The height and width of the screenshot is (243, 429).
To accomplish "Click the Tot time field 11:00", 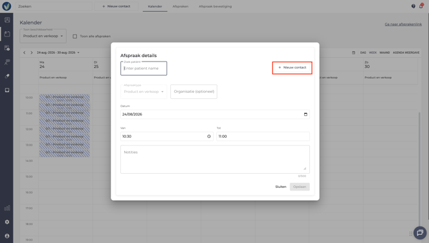I will pyautogui.click(x=263, y=137).
